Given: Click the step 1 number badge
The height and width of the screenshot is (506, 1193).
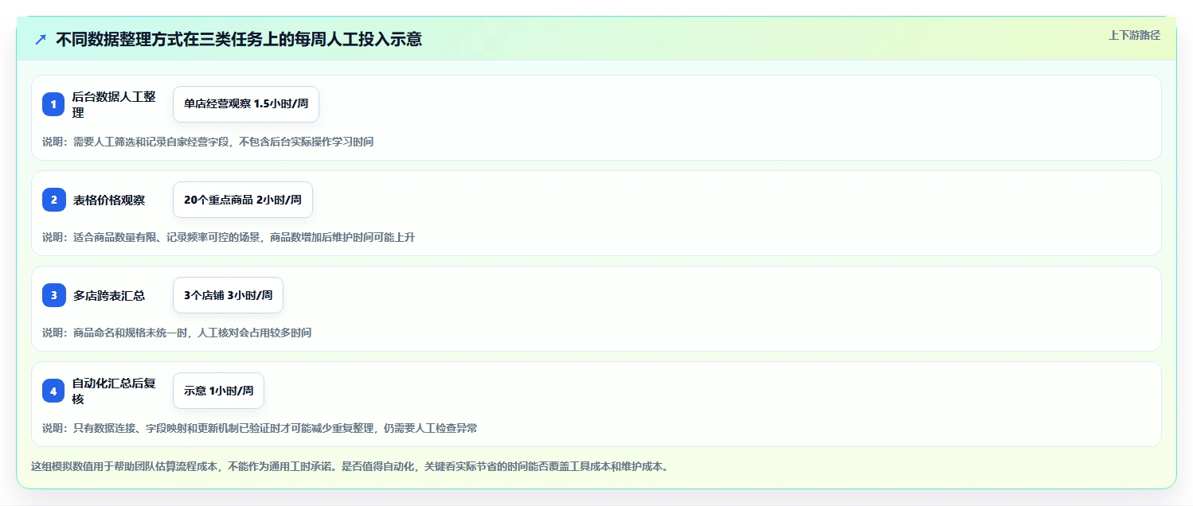Looking at the screenshot, I should (x=53, y=104).
